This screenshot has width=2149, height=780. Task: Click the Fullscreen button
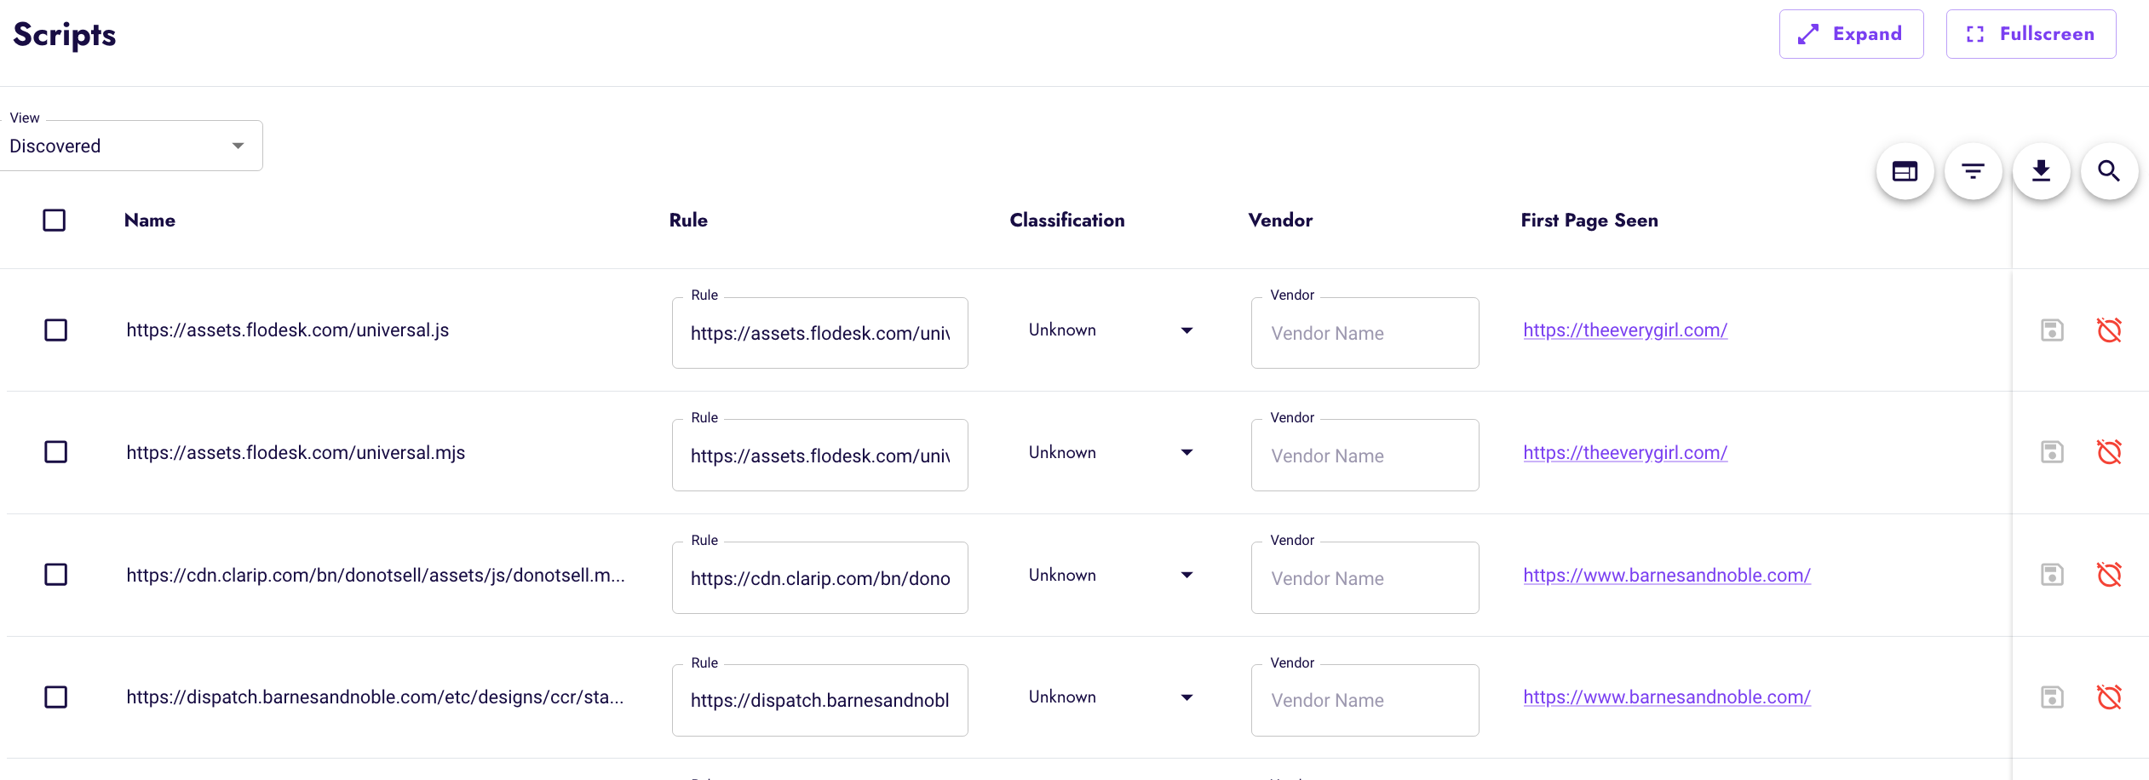pos(2031,34)
